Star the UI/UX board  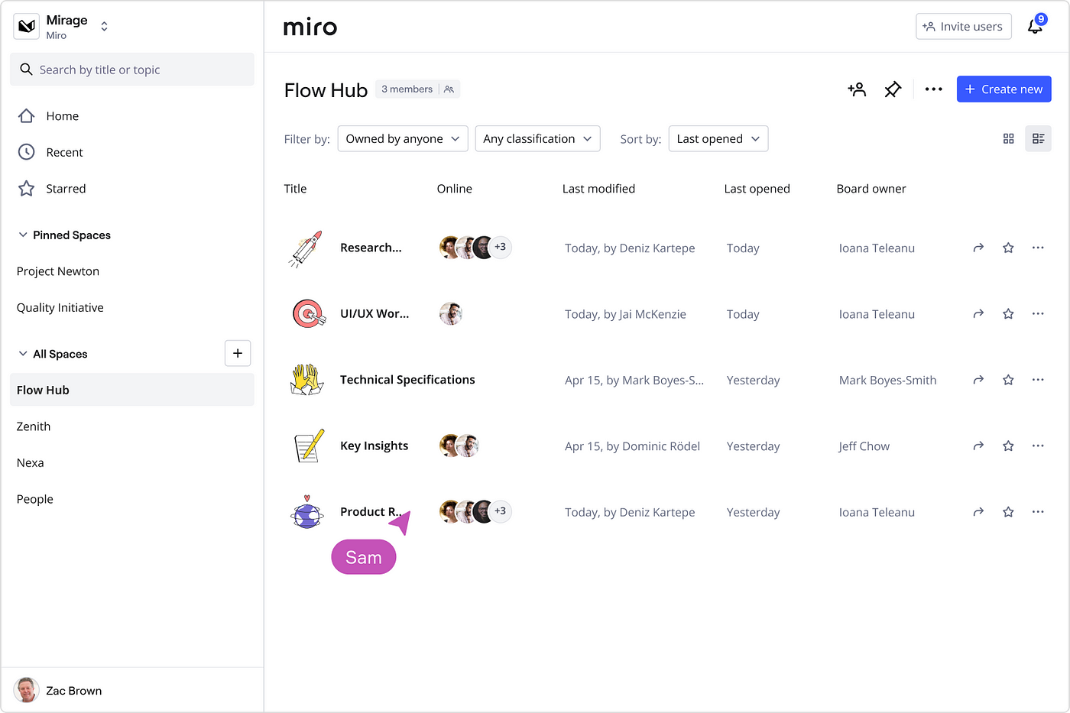click(x=1008, y=313)
